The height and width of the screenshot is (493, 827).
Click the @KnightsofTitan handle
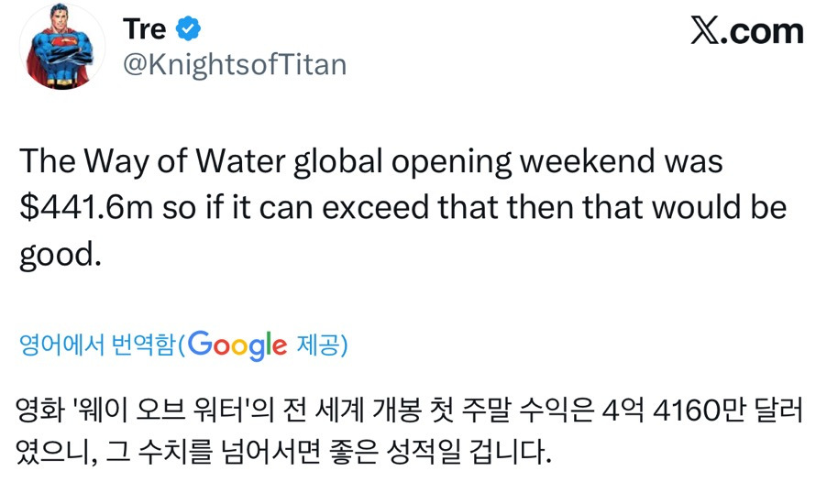point(234,66)
